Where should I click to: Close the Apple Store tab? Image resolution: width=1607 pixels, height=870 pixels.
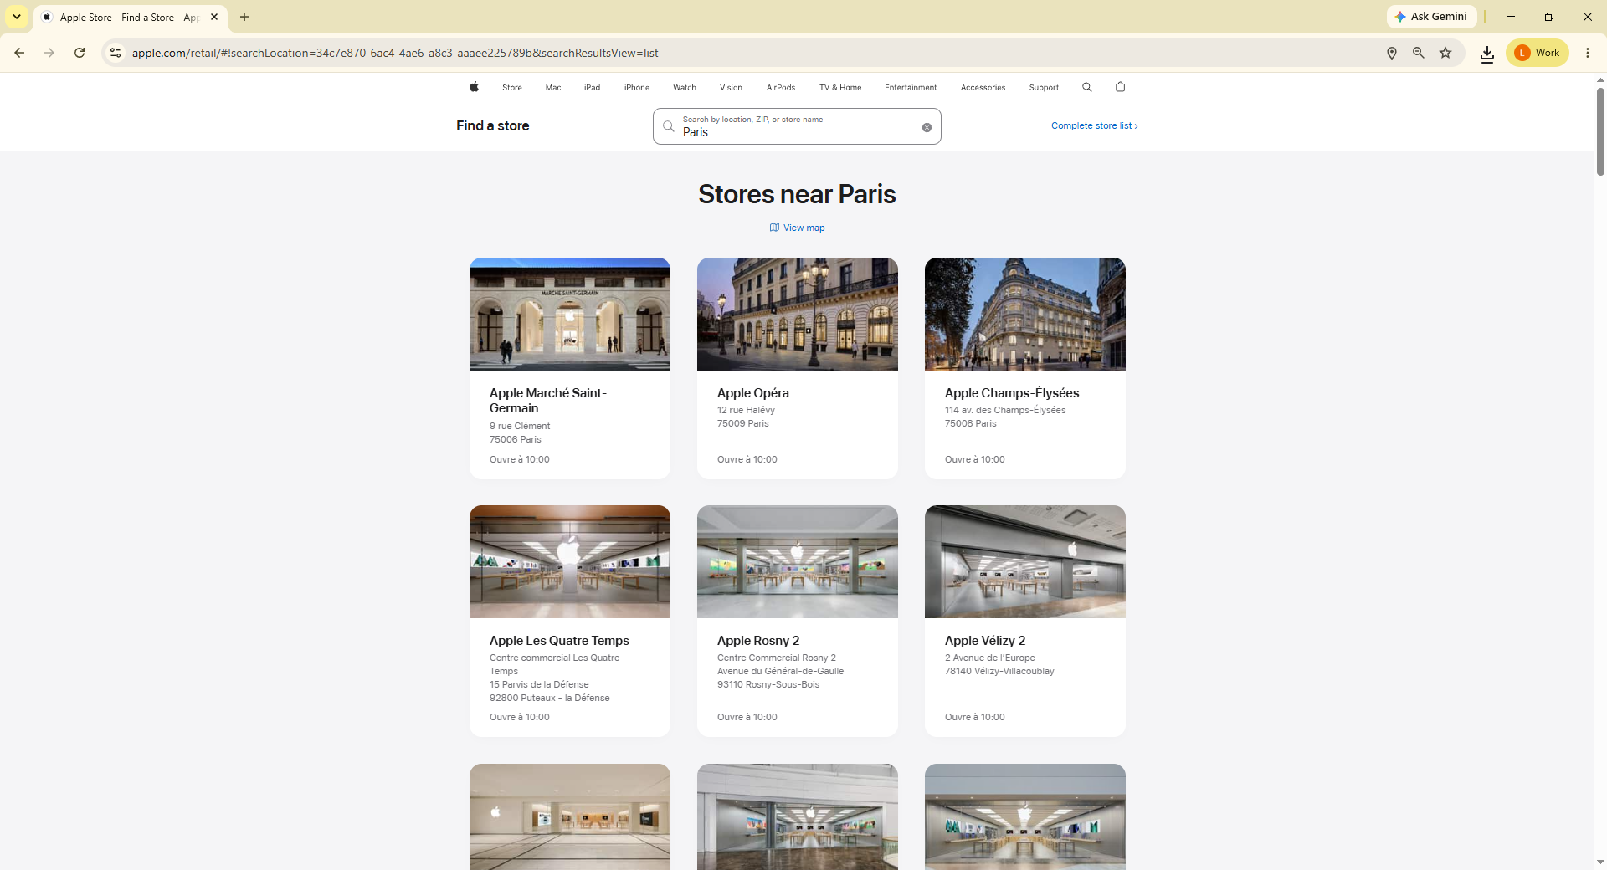tap(214, 17)
